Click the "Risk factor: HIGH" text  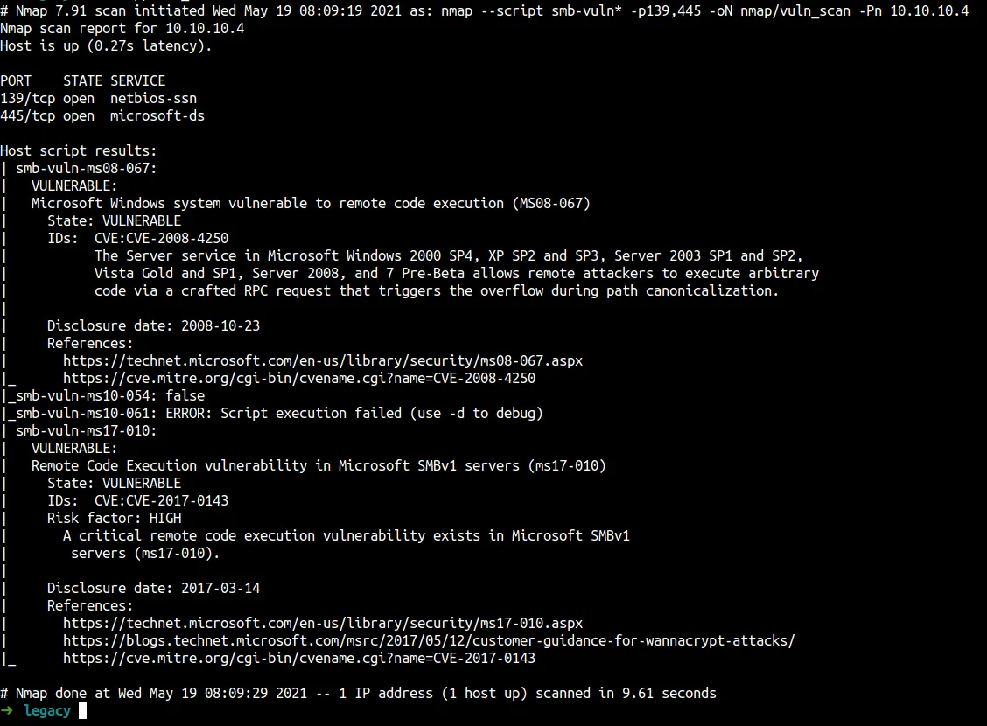tap(114, 518)
